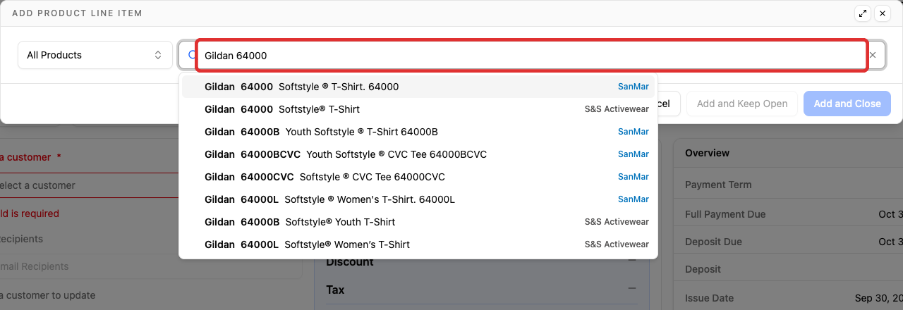
Task: Collapse the Discount section
Action: pos(632,261)
